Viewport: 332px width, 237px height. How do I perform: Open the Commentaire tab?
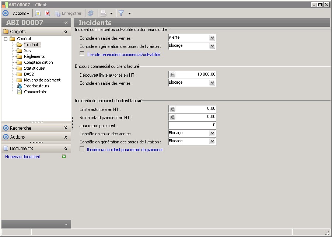(36, 92)
